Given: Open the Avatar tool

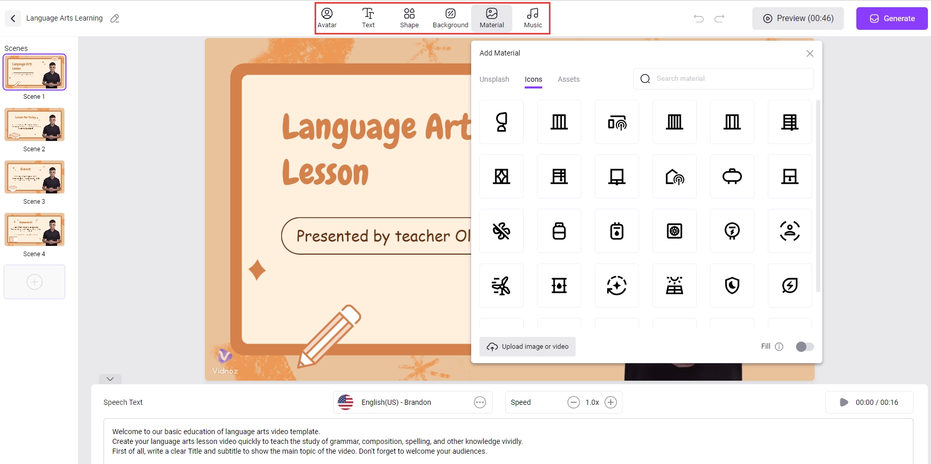Looking at the screenshot, I should [327, 18].
